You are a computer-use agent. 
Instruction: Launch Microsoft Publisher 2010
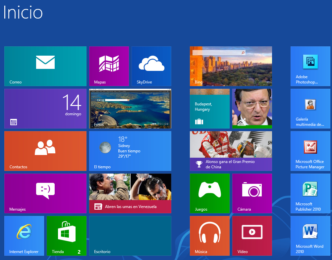[x=310, y=193]
